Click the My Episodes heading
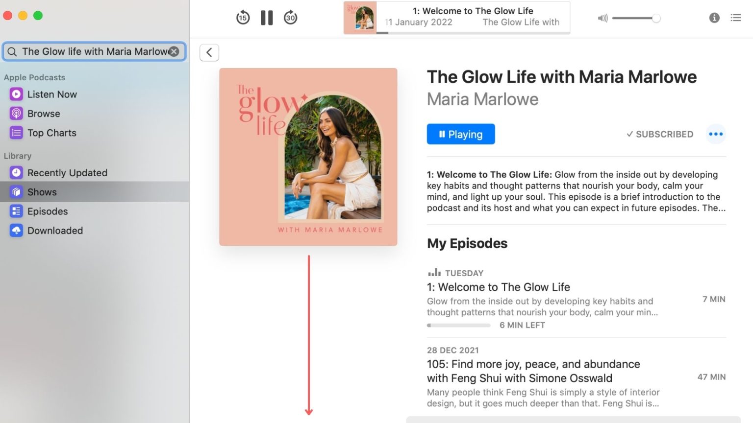The height and width of the screenshot is (423, 753). [x=467, y=243]
